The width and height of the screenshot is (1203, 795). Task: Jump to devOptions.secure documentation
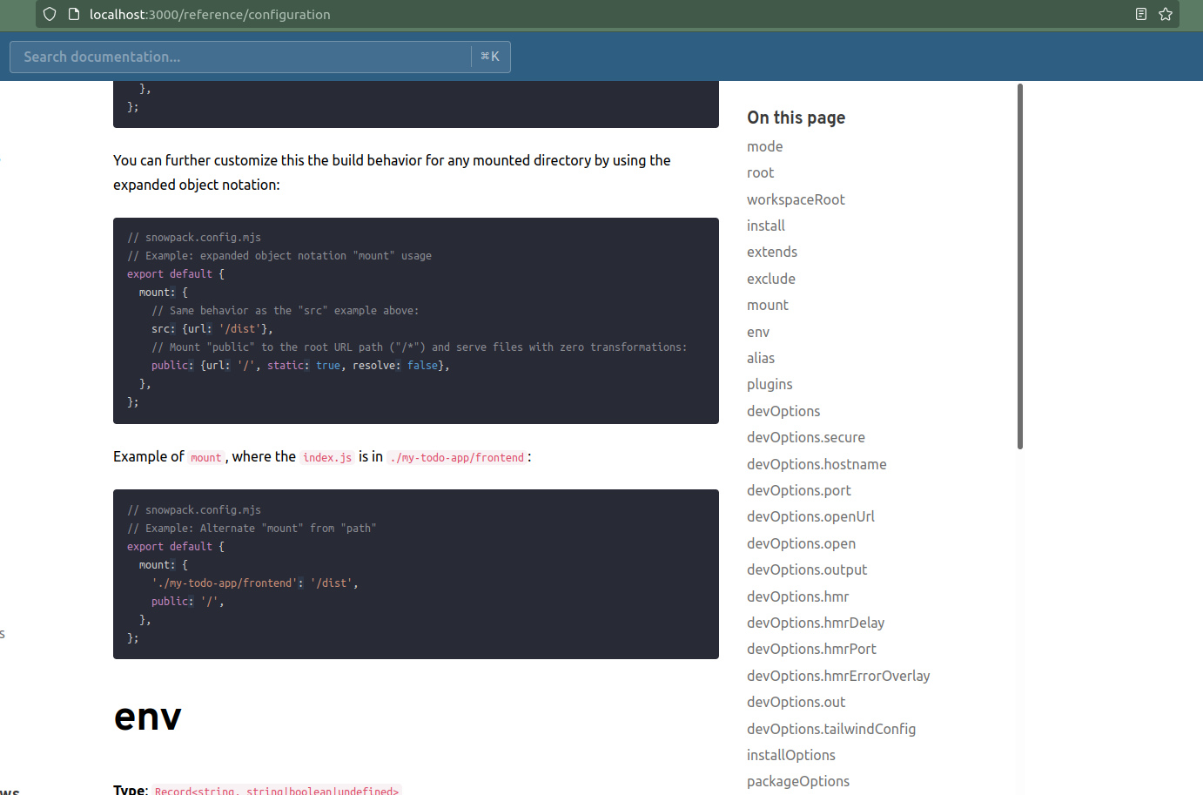(806, 436)
